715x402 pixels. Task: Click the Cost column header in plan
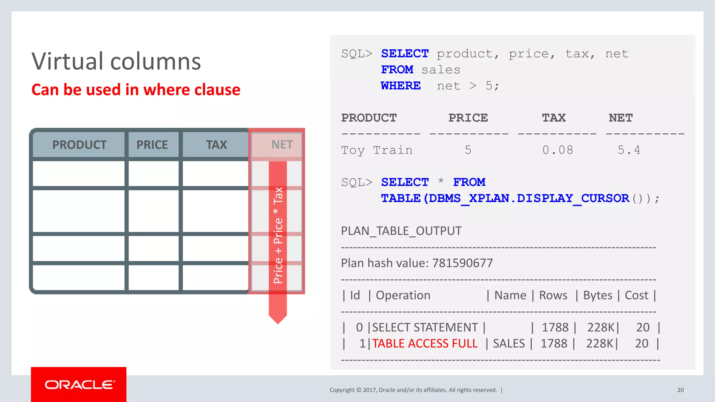636,295
